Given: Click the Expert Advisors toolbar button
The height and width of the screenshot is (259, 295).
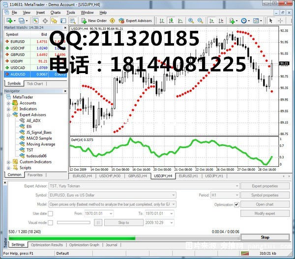Looking at the screenshot, I should click(x=135, y=21).
